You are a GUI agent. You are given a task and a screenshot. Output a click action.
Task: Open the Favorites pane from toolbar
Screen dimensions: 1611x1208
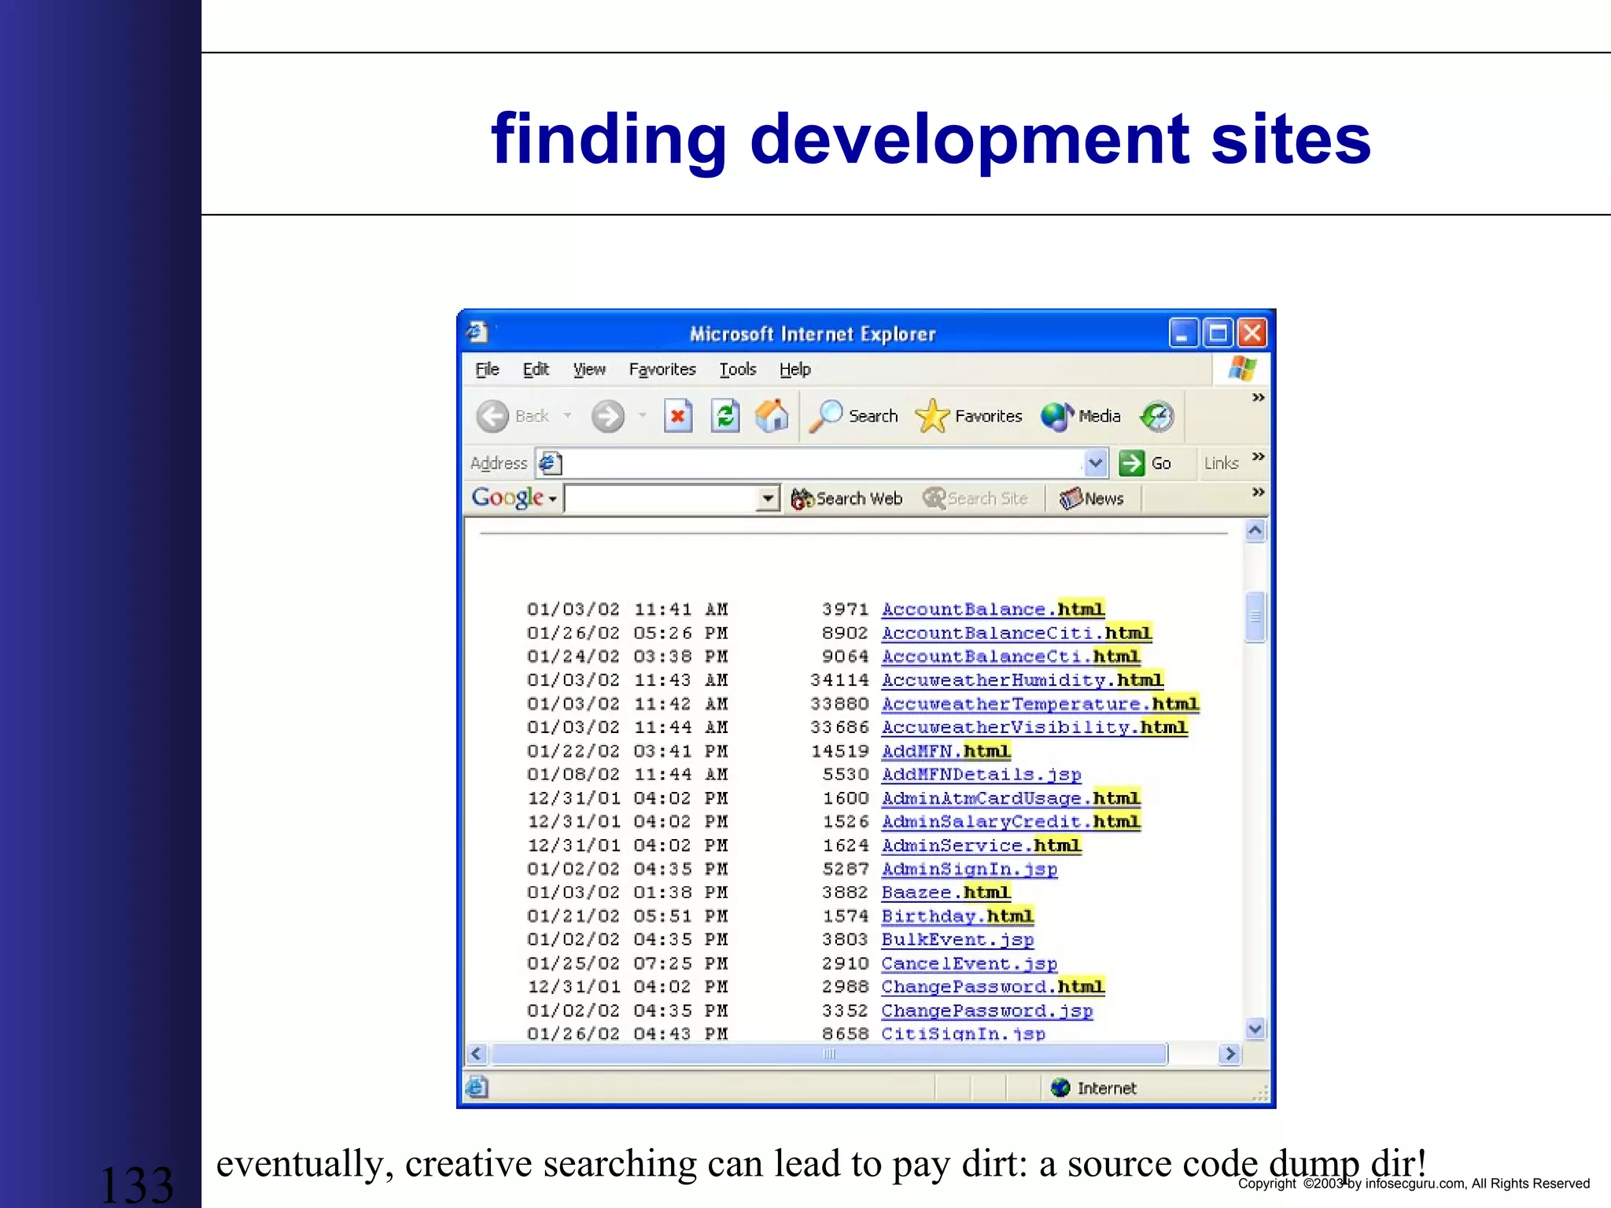[968, 416]
